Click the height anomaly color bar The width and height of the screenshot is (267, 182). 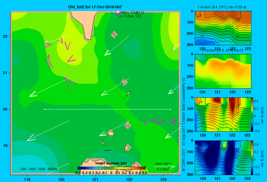pos(112,168)
